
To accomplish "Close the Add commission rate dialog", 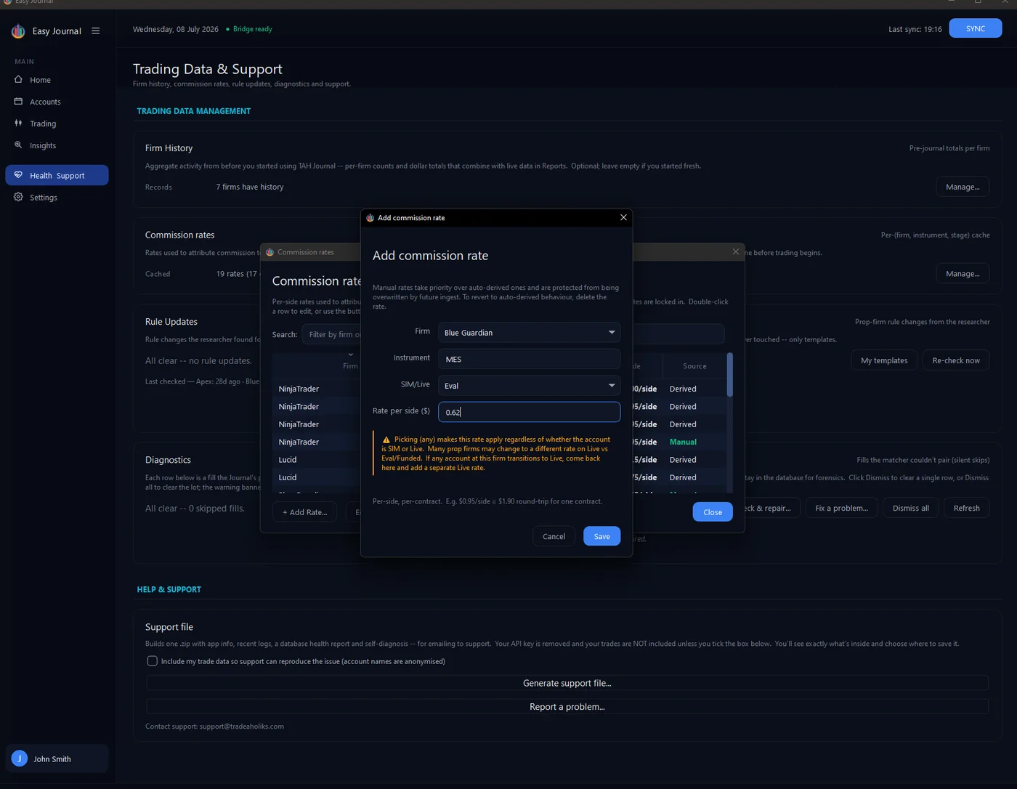I will [623, 217].
